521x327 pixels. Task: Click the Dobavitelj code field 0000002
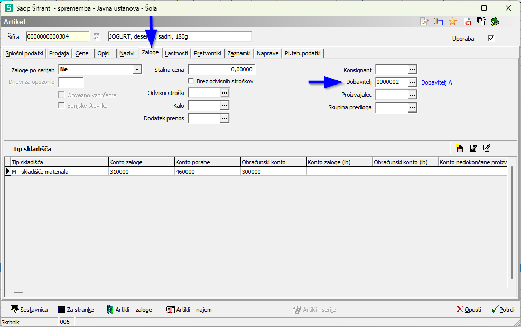[x=392, y=82]
